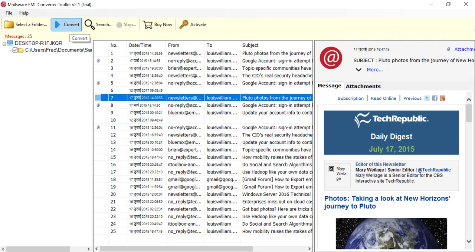
Task: Open the Editor of this Newsletter link
Action: click(380, 164)
